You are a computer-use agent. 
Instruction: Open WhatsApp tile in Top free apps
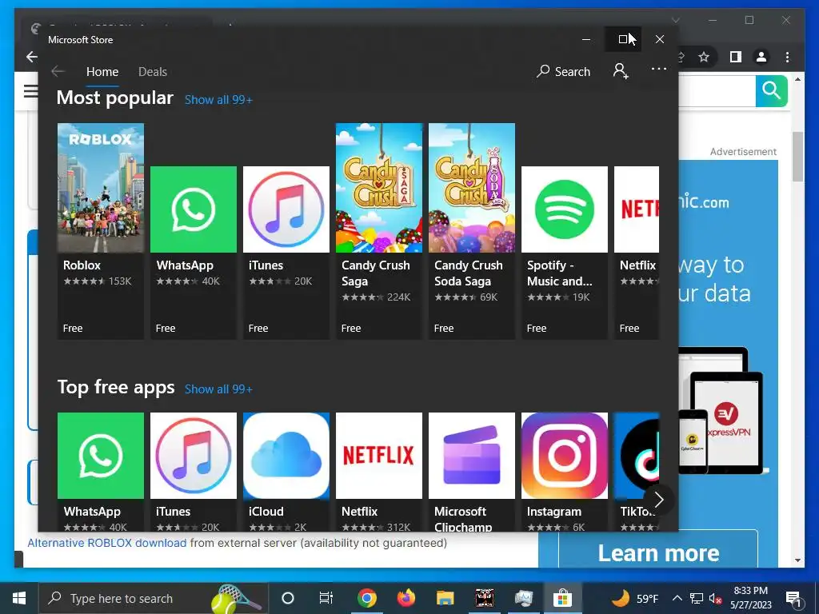coord(100,472)
